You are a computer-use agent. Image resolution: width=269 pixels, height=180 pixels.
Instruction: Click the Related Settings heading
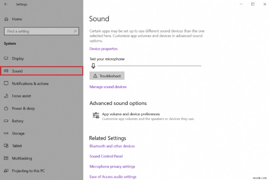click(108, 138)
